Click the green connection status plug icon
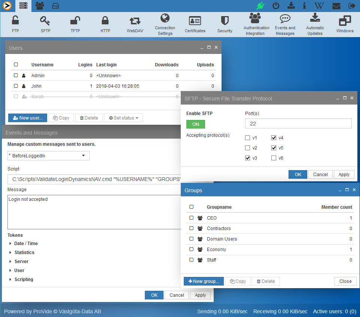Screen dimensions: 360x317 point(260,6)
